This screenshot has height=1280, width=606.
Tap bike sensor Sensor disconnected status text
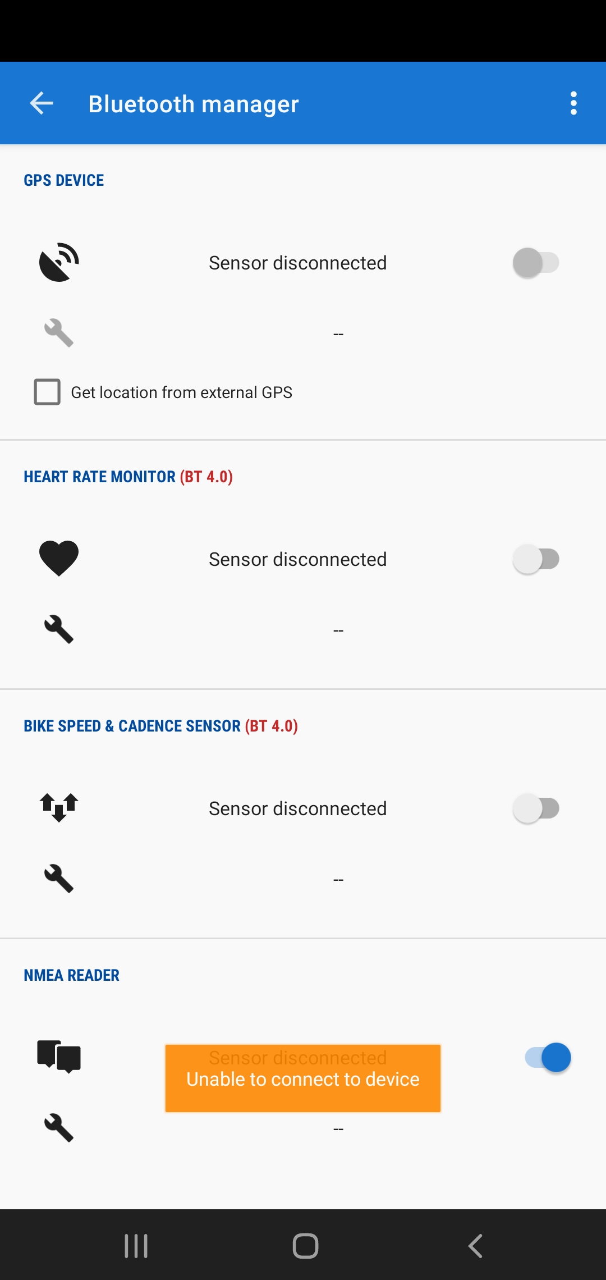pos(297,808)
